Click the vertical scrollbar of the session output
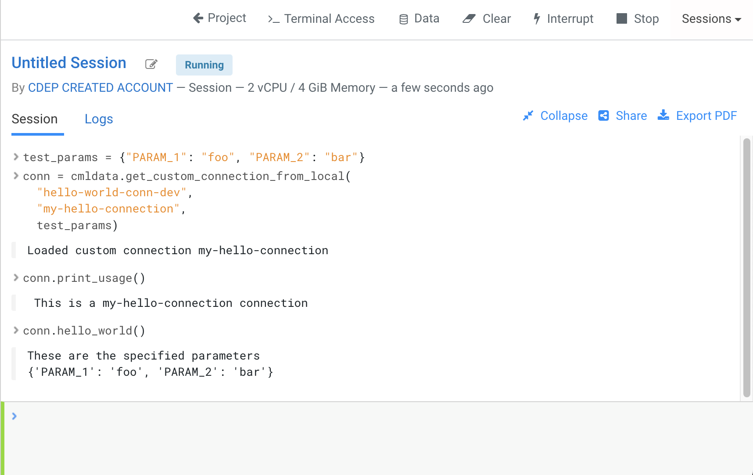The image size is (753, 475). tap(746, 268)
